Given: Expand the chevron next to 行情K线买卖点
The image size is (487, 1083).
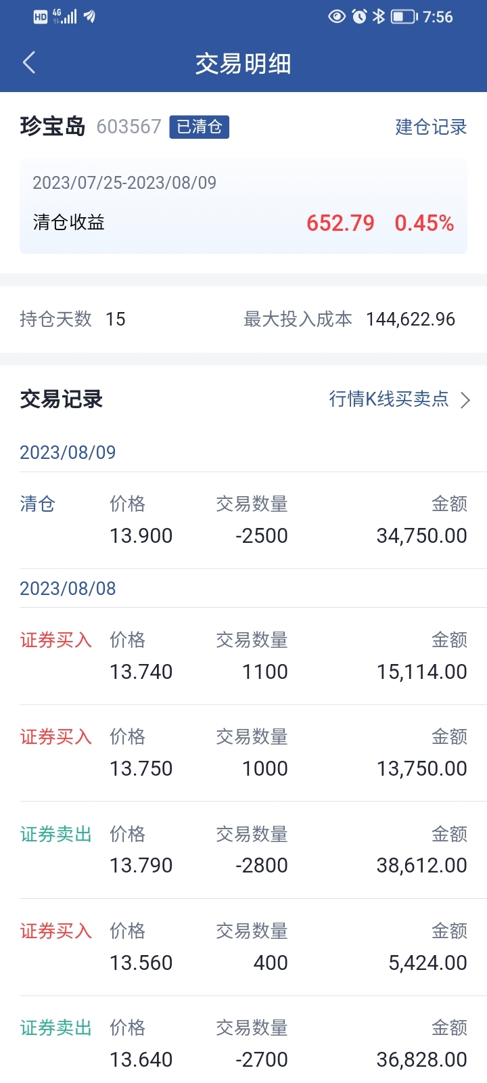Looking at the screenshot, I should coord(465,400).
